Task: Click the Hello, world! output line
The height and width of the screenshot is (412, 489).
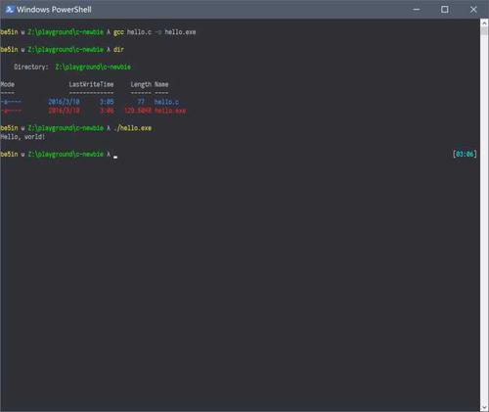Action: click(x=22, y=137)
